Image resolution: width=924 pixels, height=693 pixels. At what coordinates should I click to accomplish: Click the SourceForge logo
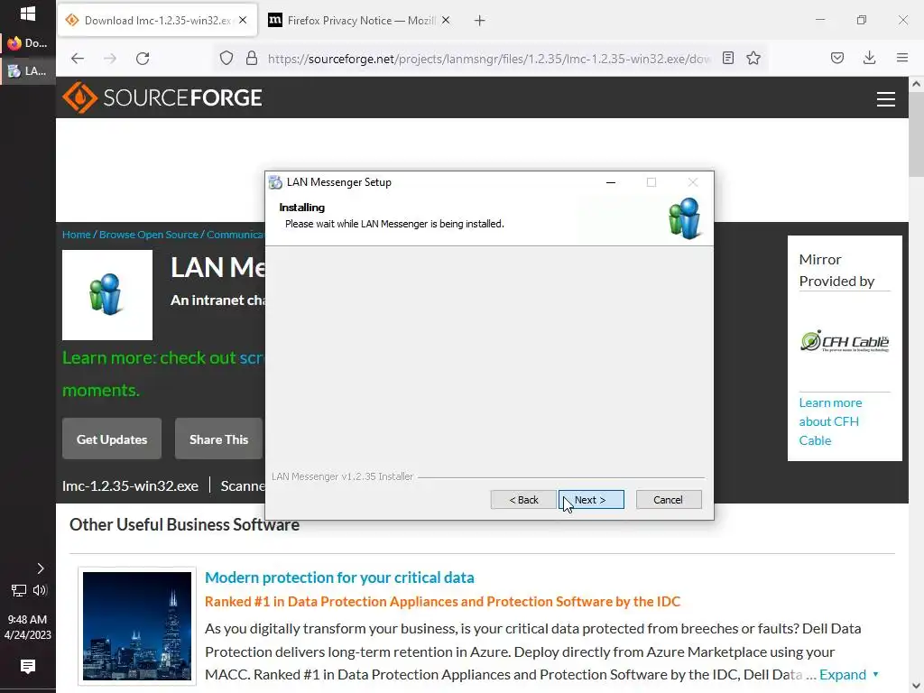(162, 97)
